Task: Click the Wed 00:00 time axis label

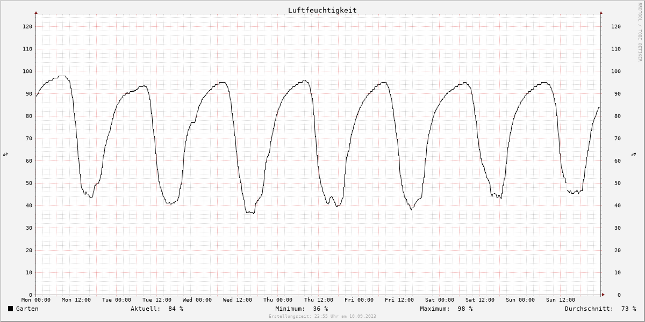Action: tap(197, 300)
